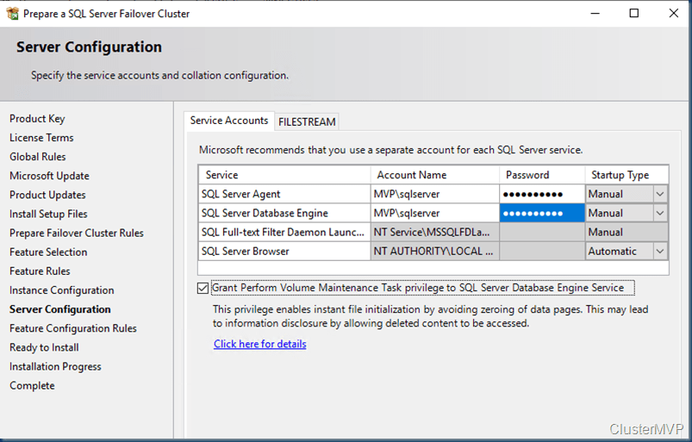Edit SQL Server Agent account name

tap(434, 195)
